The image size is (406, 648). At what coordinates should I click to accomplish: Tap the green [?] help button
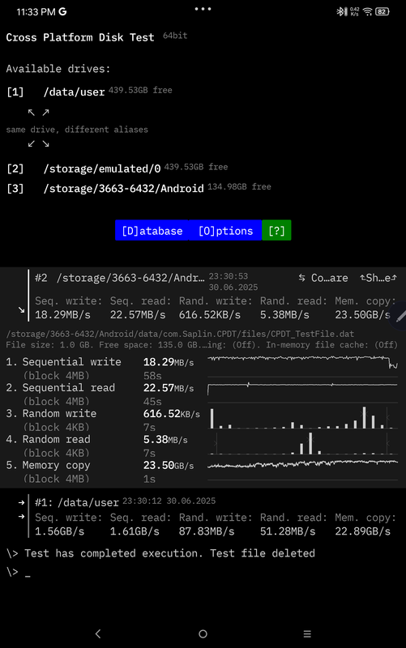point(276,230)
